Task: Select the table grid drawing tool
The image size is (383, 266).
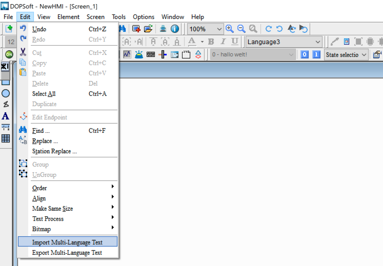Action: tap(6, 138)
